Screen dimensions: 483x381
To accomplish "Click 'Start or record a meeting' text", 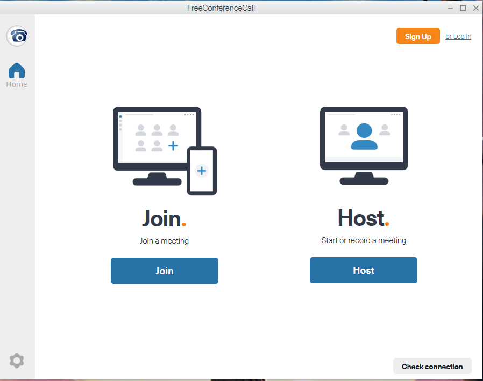I will (363, 240).
